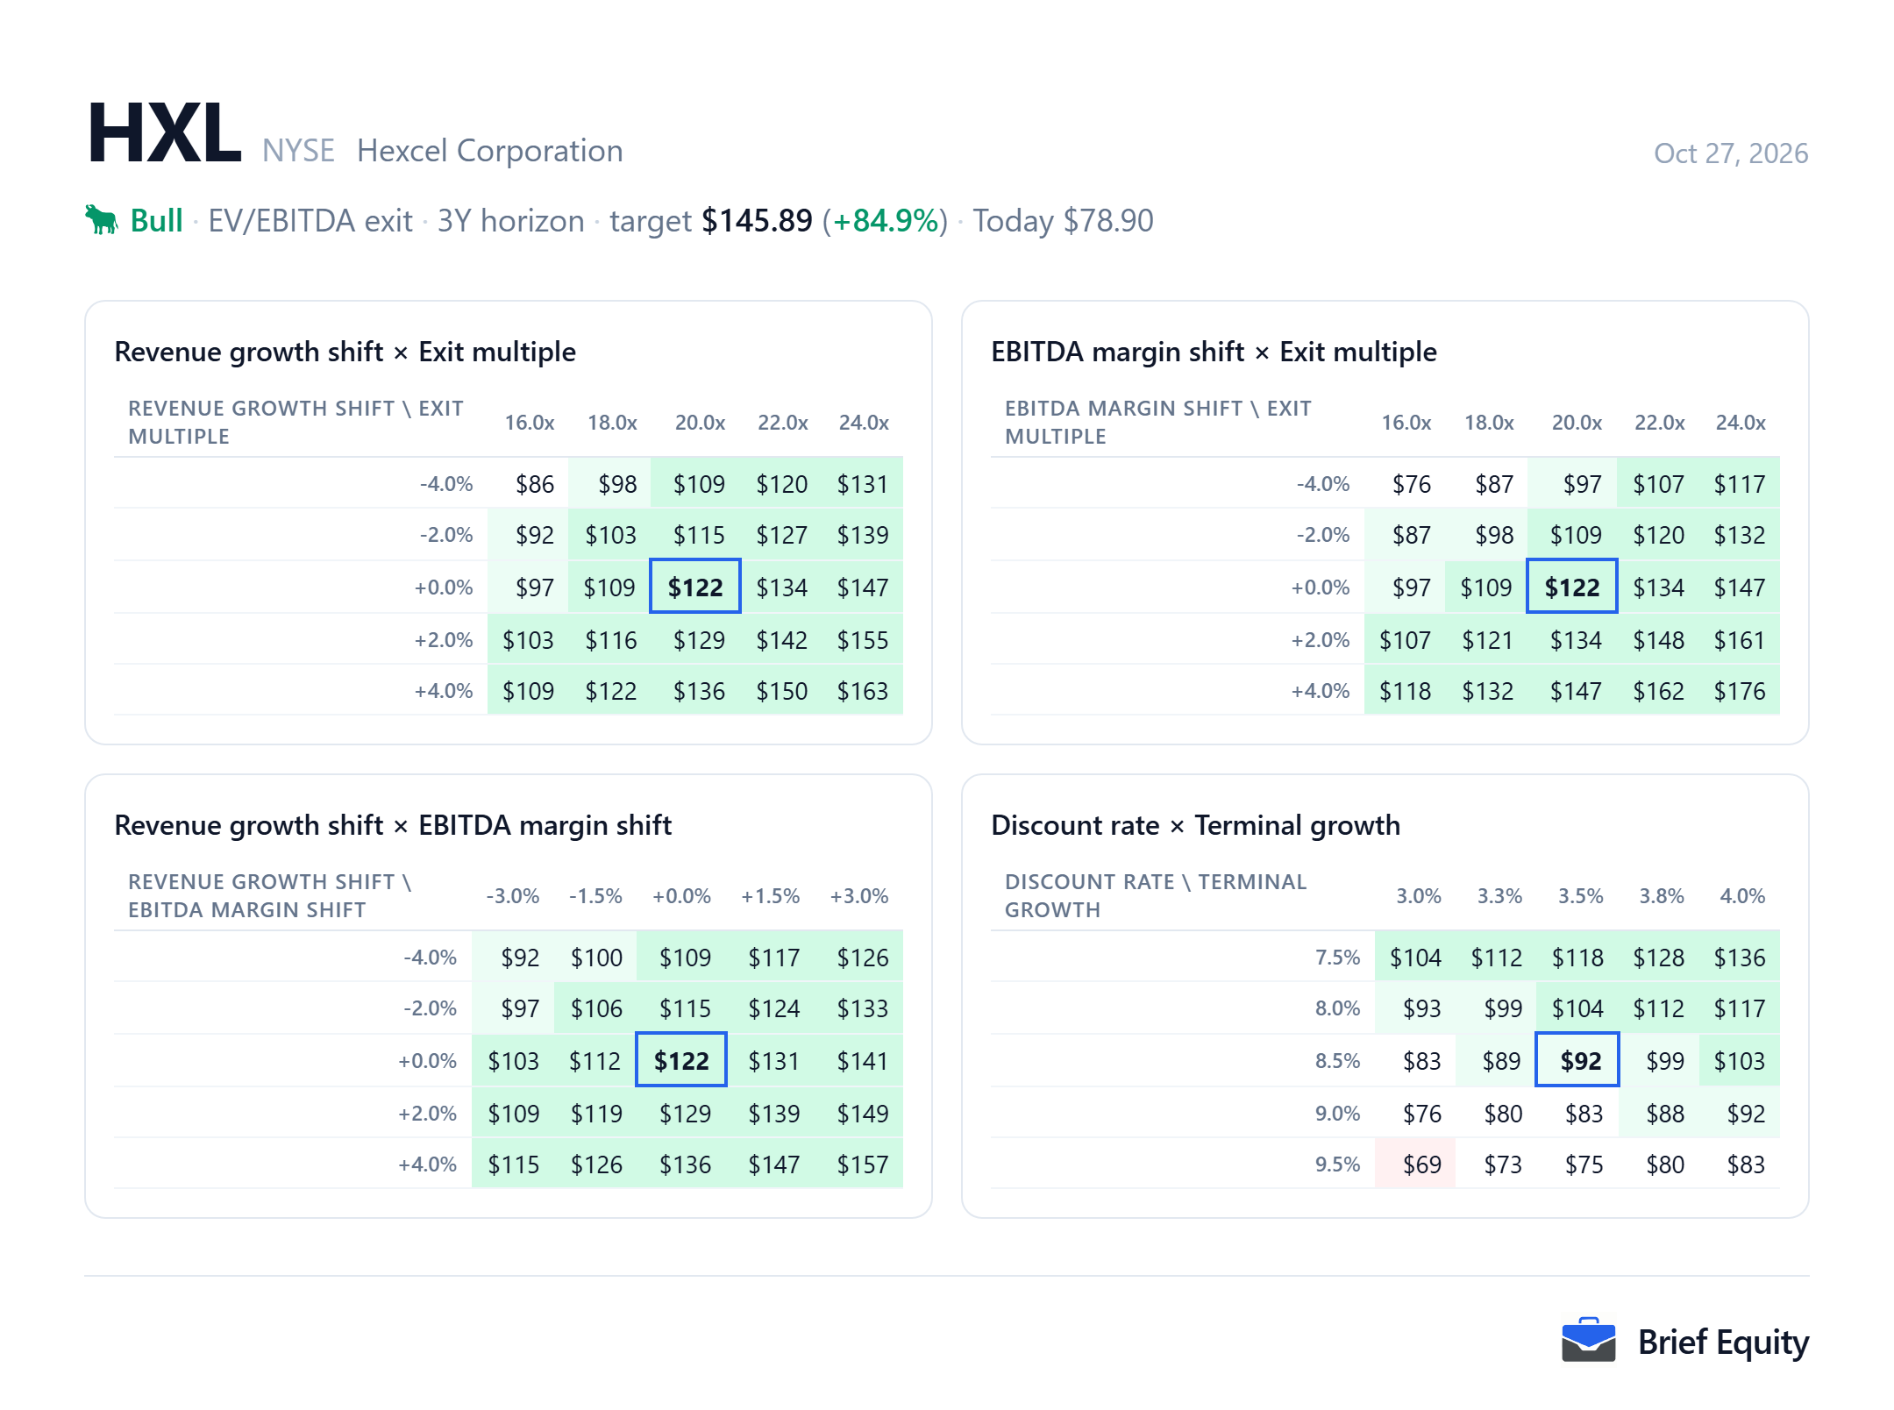Click the 'Discount rate × Terminal growth' title
1894x1410 pixels.
[x=1195, y=825]
